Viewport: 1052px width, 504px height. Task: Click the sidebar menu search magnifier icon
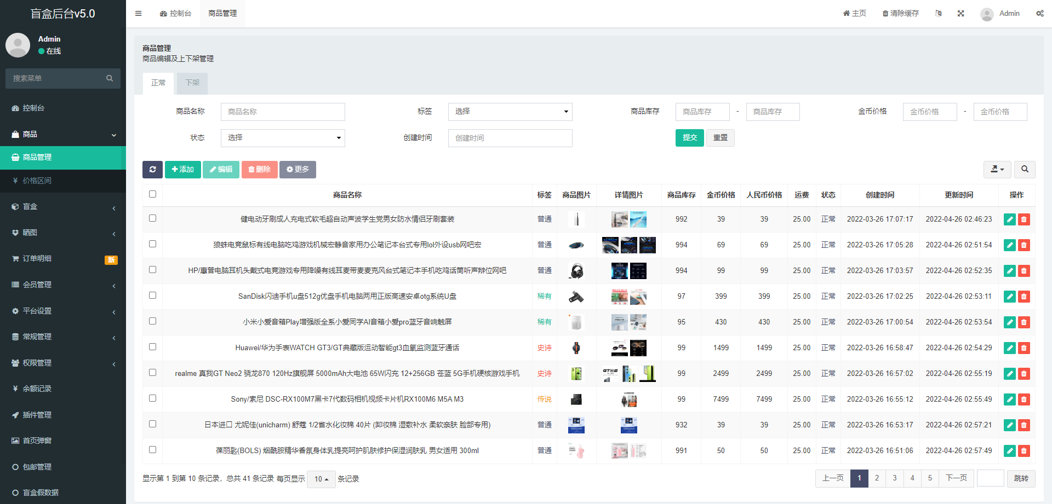point(110,78)
